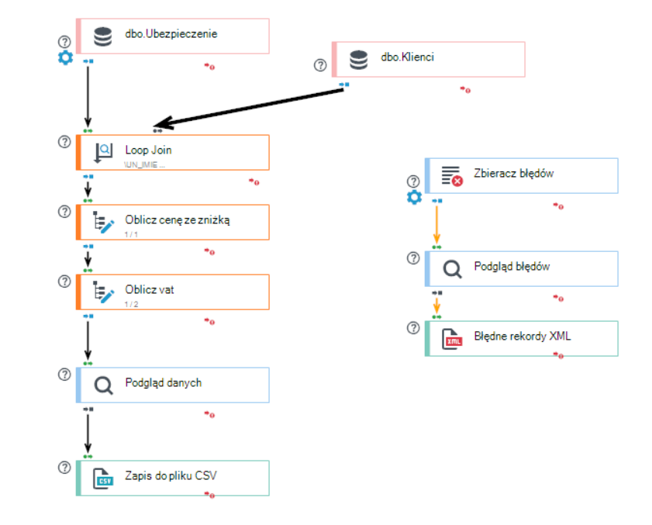Open help for Oblicz cenę ze zniżką node
652x525 pixels.
pos(64,212)
